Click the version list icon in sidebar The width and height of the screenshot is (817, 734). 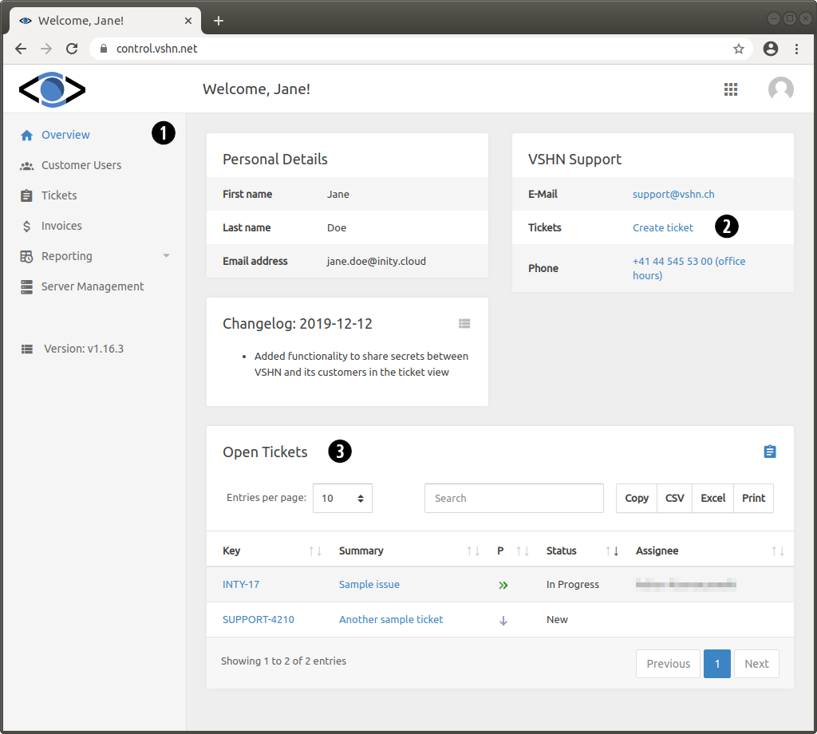pyautogui.click(x=26, y=349)
